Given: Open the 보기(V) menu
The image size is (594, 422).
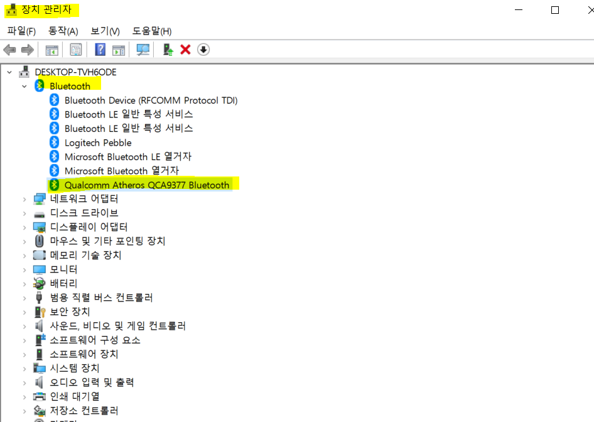Looking at the screenshot, I should pos(105,31).
